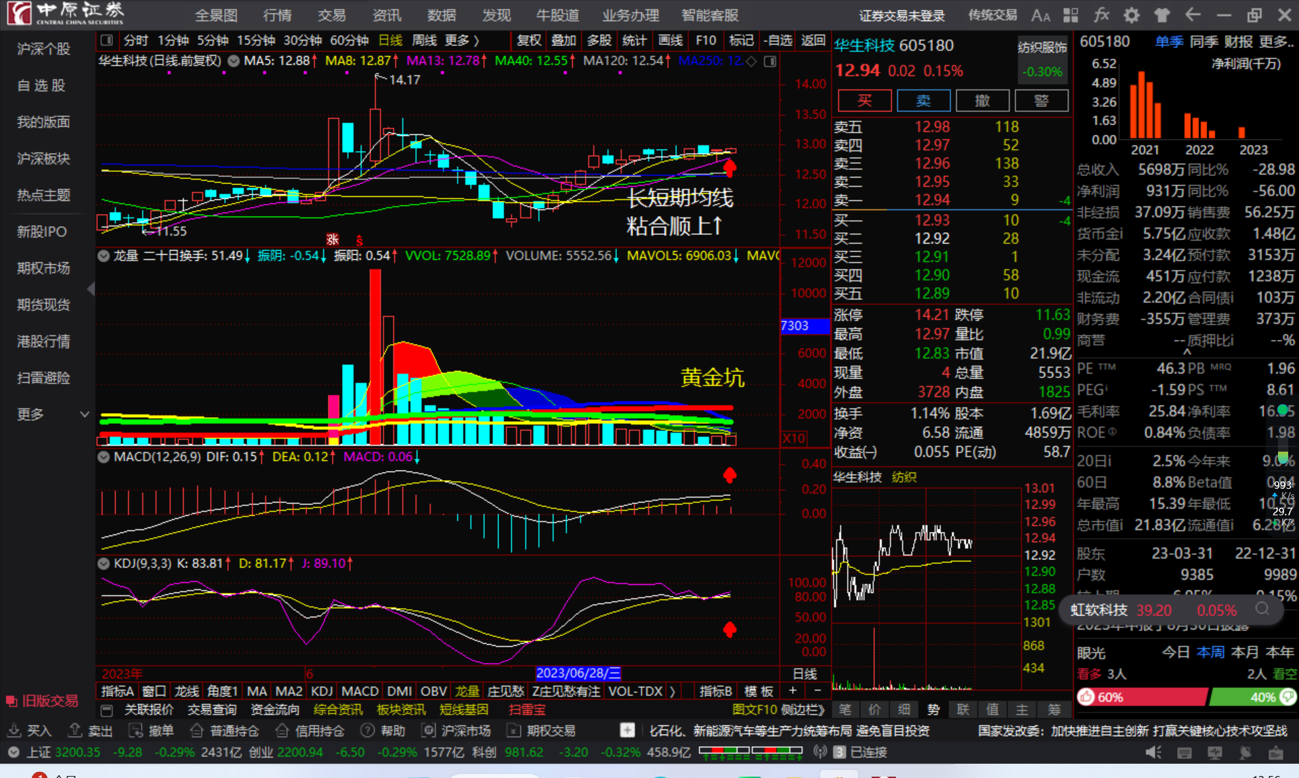The height and width of the screenshot is (778, 1299).
Task: Click the thumbs-up bullish vote icon
Action: coord(1086,697)
